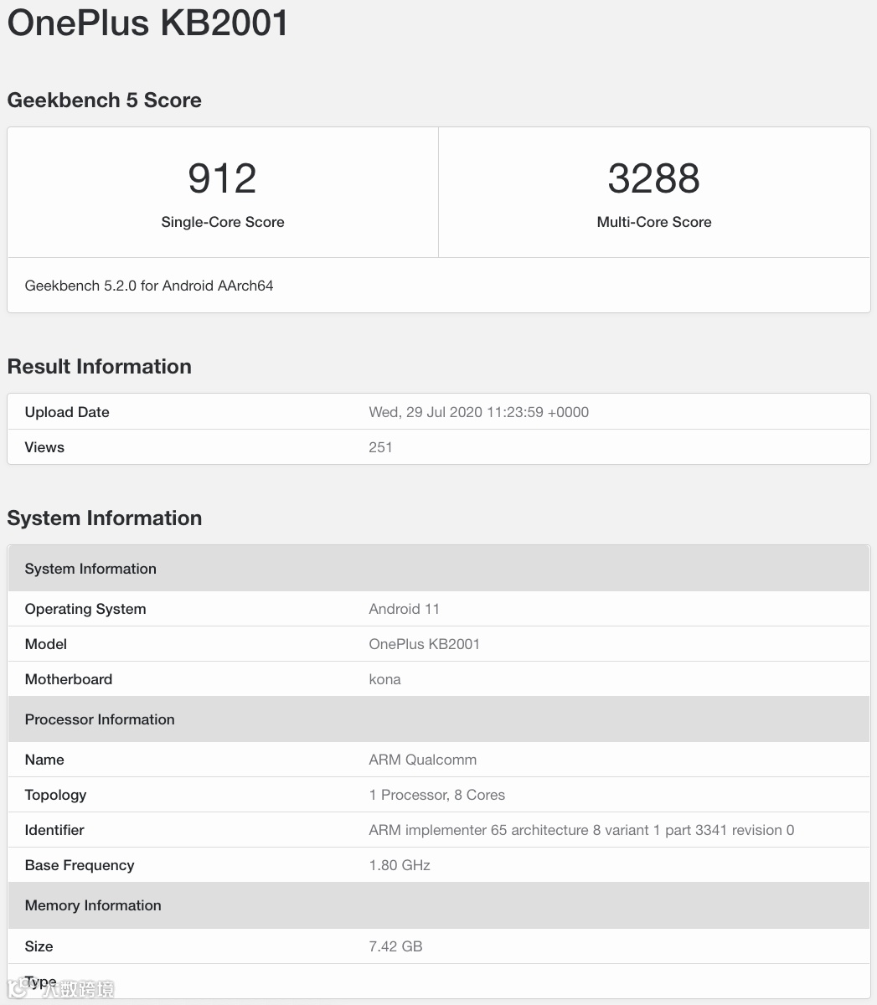
Task: Click Geekbench 5.2.0 for Android AArch64 text
Action: coord(149,286)
